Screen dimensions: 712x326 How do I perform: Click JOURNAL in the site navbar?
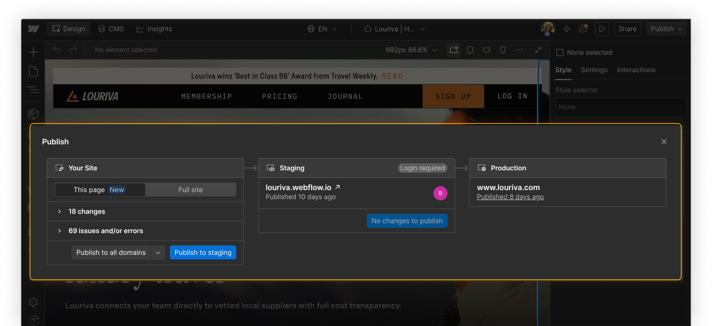click(x=345, y=97)
